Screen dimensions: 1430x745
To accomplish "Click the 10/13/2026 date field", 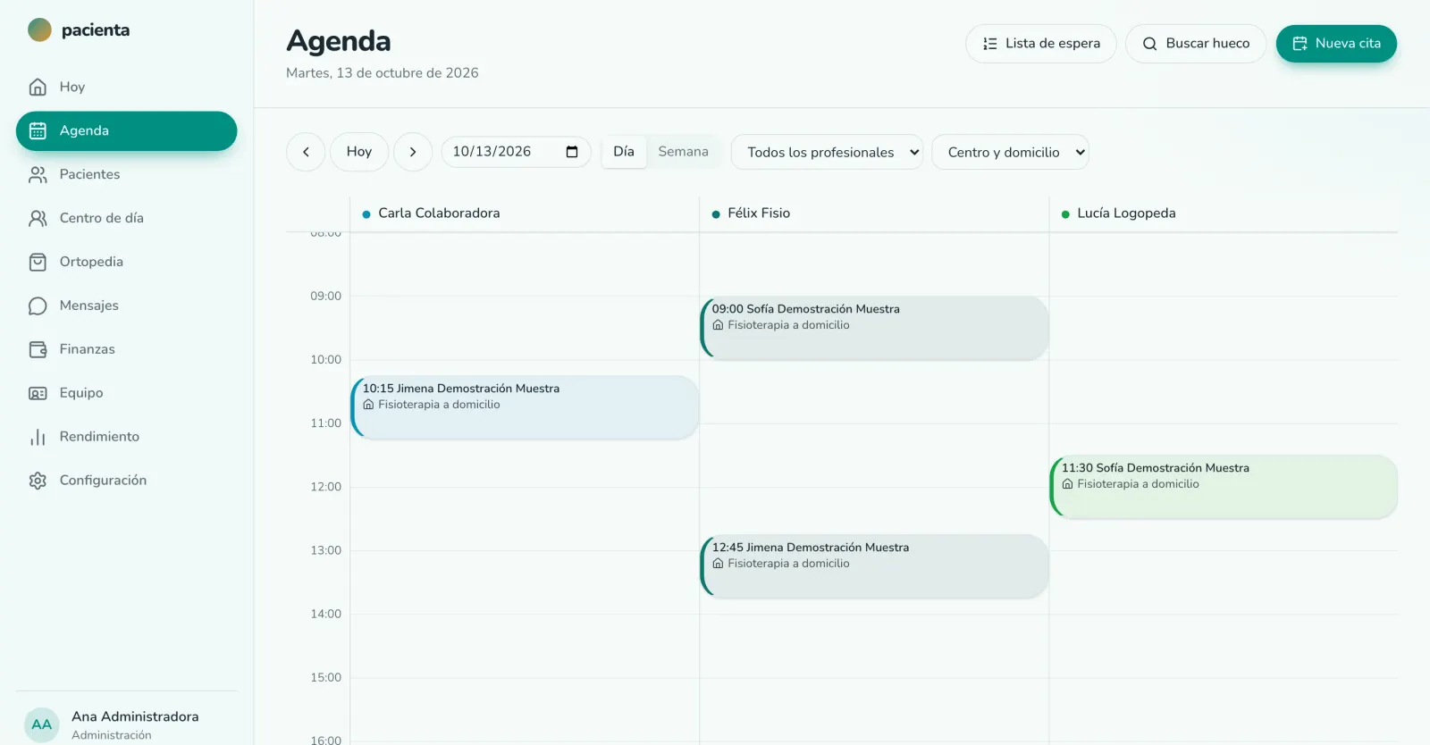I will (517, 152).
